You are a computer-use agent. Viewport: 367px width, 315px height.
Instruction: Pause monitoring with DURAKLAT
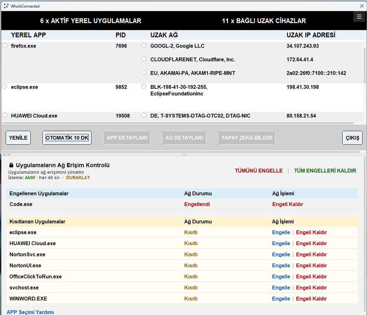coord(78,178)
